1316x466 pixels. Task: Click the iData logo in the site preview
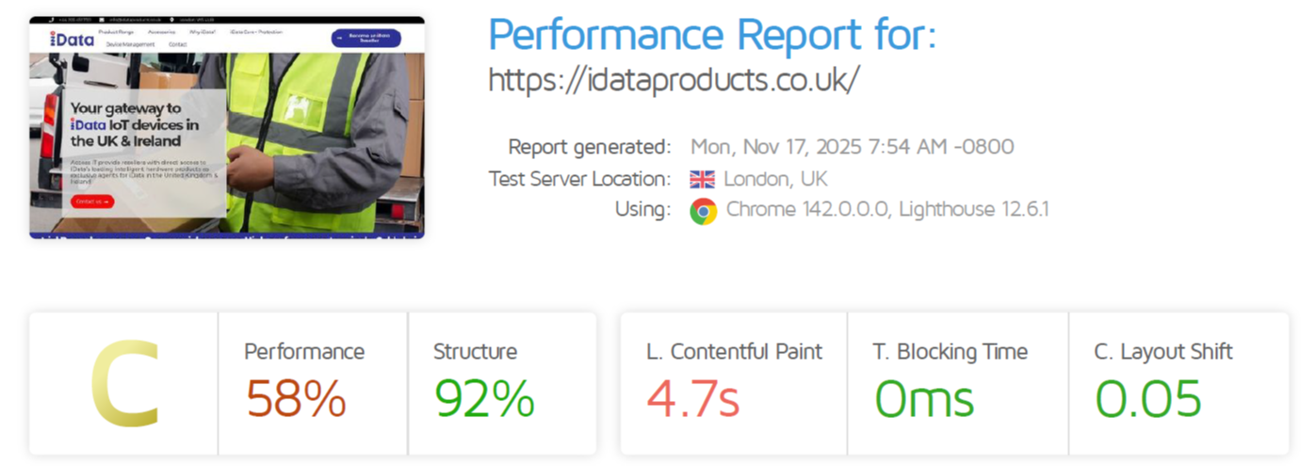coord(72,39)
